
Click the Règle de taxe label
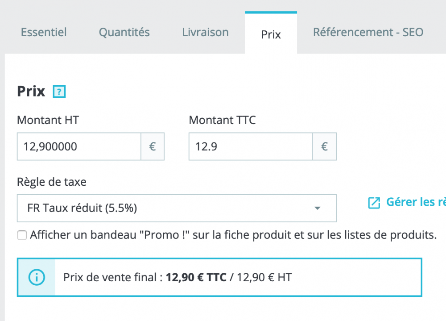click(x=52, y=182)
